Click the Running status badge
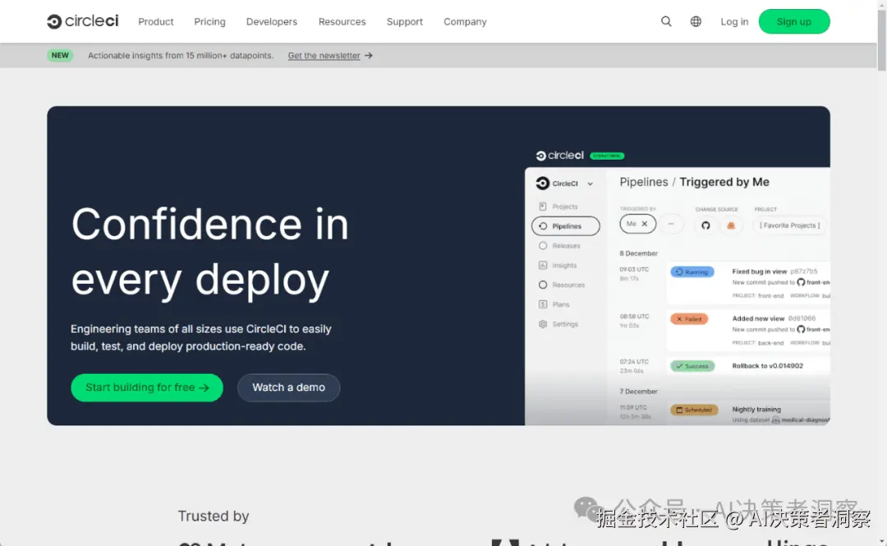 (x=692, y=272)
